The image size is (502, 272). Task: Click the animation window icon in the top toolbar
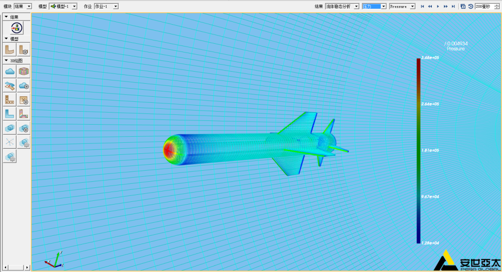click(x=463, y=7)
